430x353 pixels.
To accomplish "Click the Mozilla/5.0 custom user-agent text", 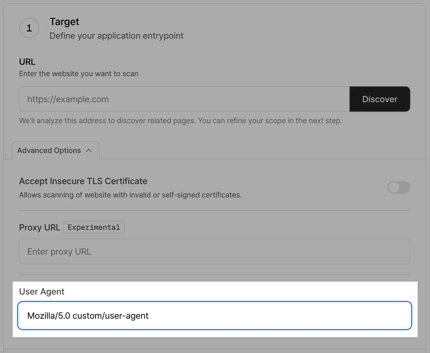I will tap(88, 316).
